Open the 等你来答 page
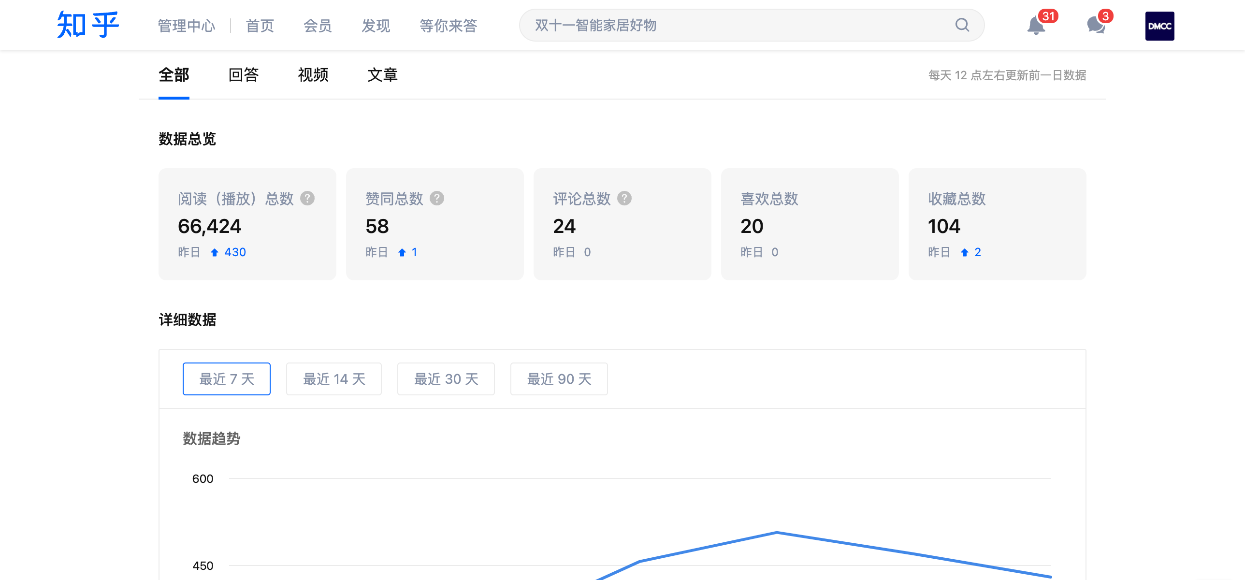Viewport: 1245px width, 580px height. 448,26
